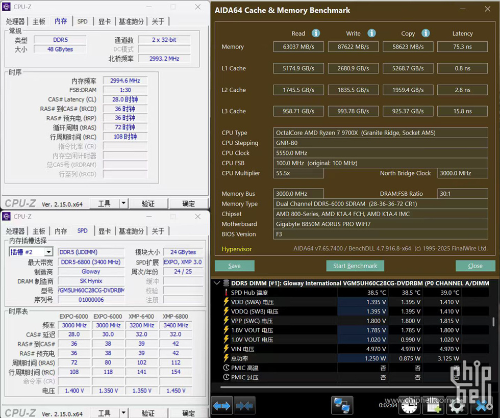Click the memory latency value 75.3 ns
Screen dimensions: 500x418
click(462, 46)
